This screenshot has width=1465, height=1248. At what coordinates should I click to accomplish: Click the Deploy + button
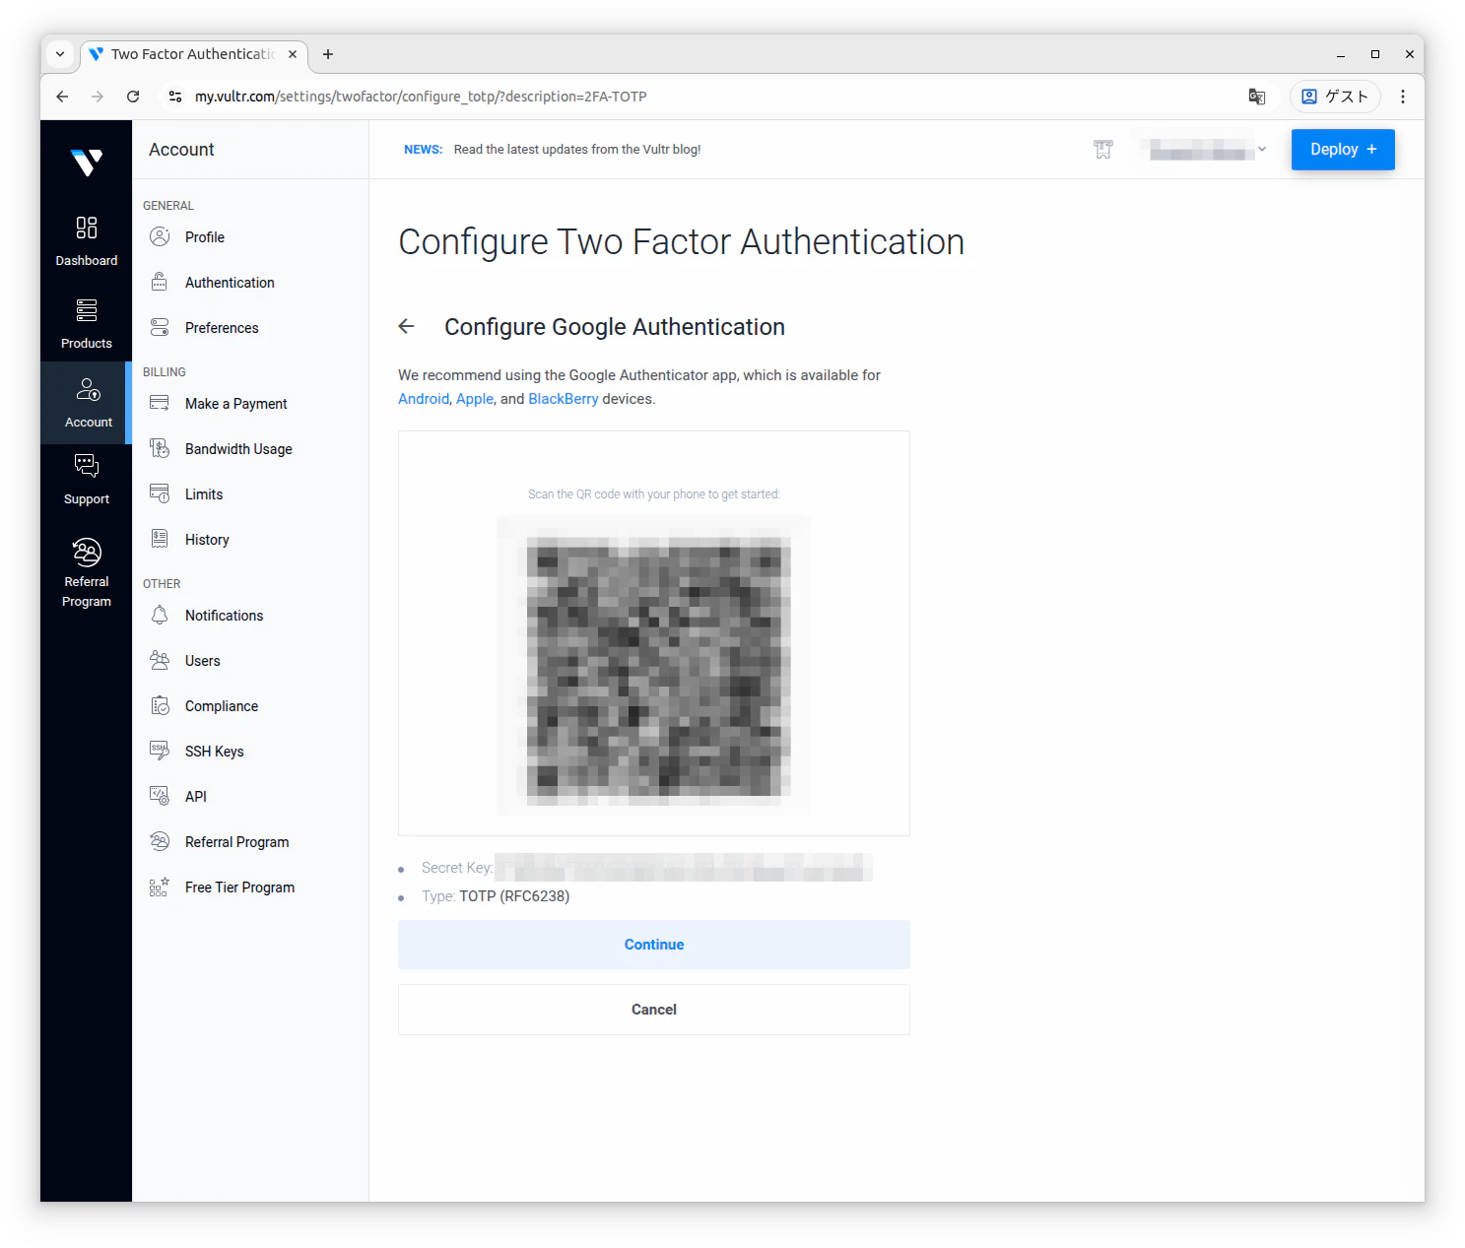pyautogui.click(x=1343, y=150)
